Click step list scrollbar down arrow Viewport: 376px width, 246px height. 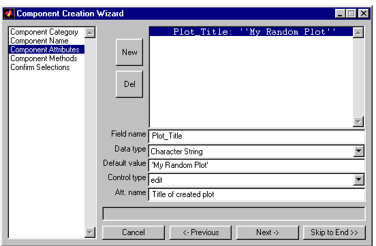[90, 232]
